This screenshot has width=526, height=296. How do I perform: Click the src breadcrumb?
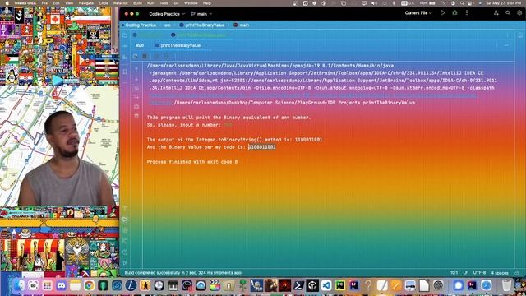click(x=167, y=25)
